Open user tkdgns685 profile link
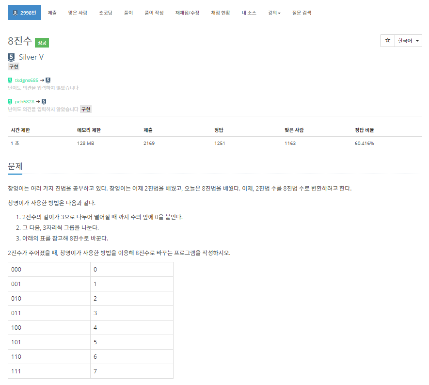 [x=27, y=80]
